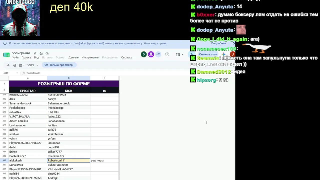
Task: Select column A header
Action: pyautogui.click(x=28, y=78)
